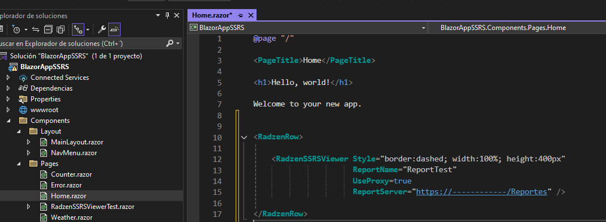Open Properties wrench icon
This screenshot has width=606, height=222.
101,29
